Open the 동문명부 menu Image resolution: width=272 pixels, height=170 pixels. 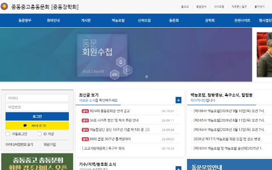(25, 20)
